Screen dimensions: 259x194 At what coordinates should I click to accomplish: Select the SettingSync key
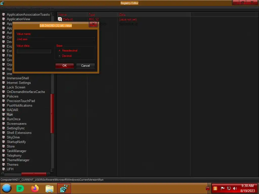click(x=16, y=128)
